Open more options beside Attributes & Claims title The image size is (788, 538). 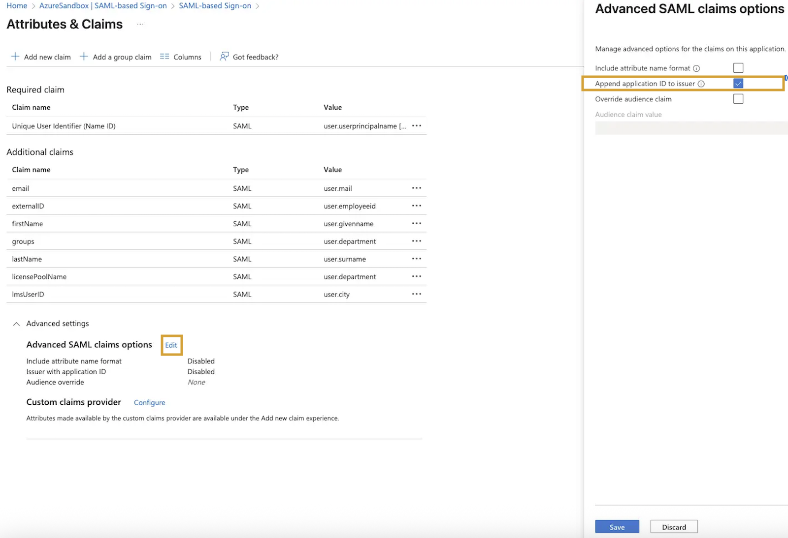[x=140, y=24]
